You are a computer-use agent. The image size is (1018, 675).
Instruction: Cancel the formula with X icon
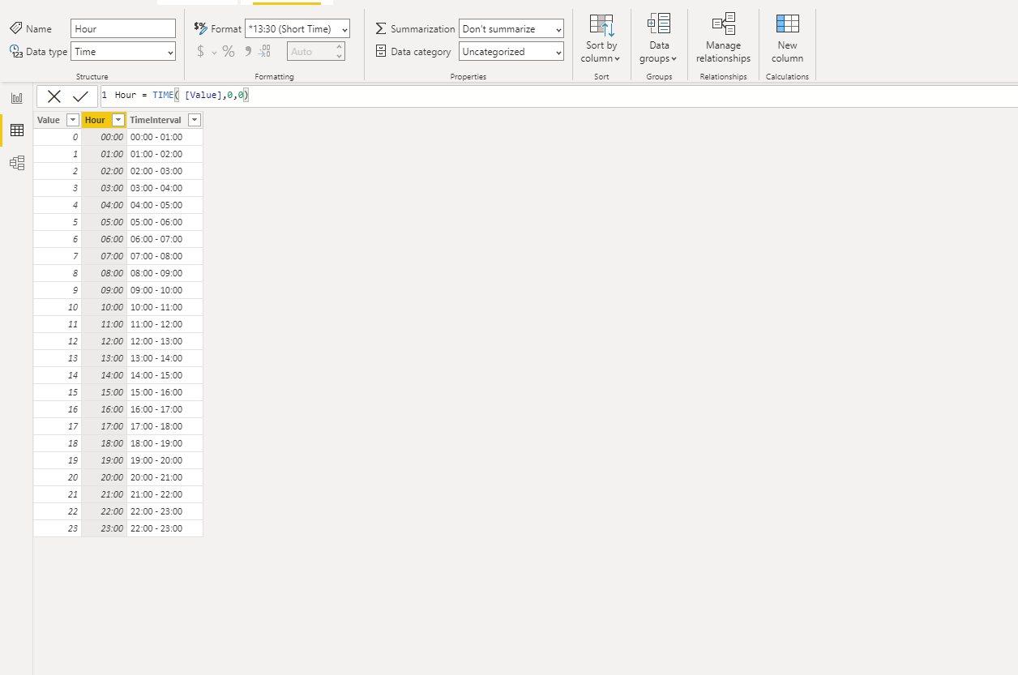[54, 96]
